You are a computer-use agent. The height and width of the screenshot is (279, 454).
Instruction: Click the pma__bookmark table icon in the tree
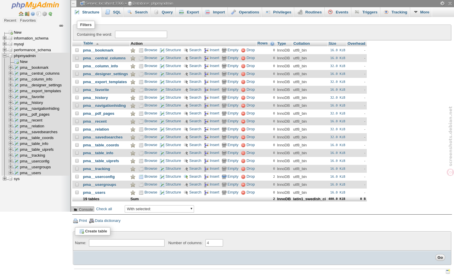(x=16, y=68)
